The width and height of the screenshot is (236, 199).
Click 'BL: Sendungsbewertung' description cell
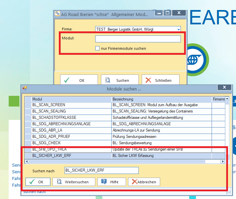click(x=162, y=143)
